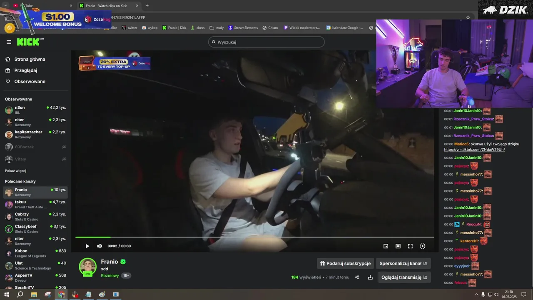Open offline channel 69Boczek
Image resolution: width=533 pixels, height=300 pixels.
[x=35, y=147]
